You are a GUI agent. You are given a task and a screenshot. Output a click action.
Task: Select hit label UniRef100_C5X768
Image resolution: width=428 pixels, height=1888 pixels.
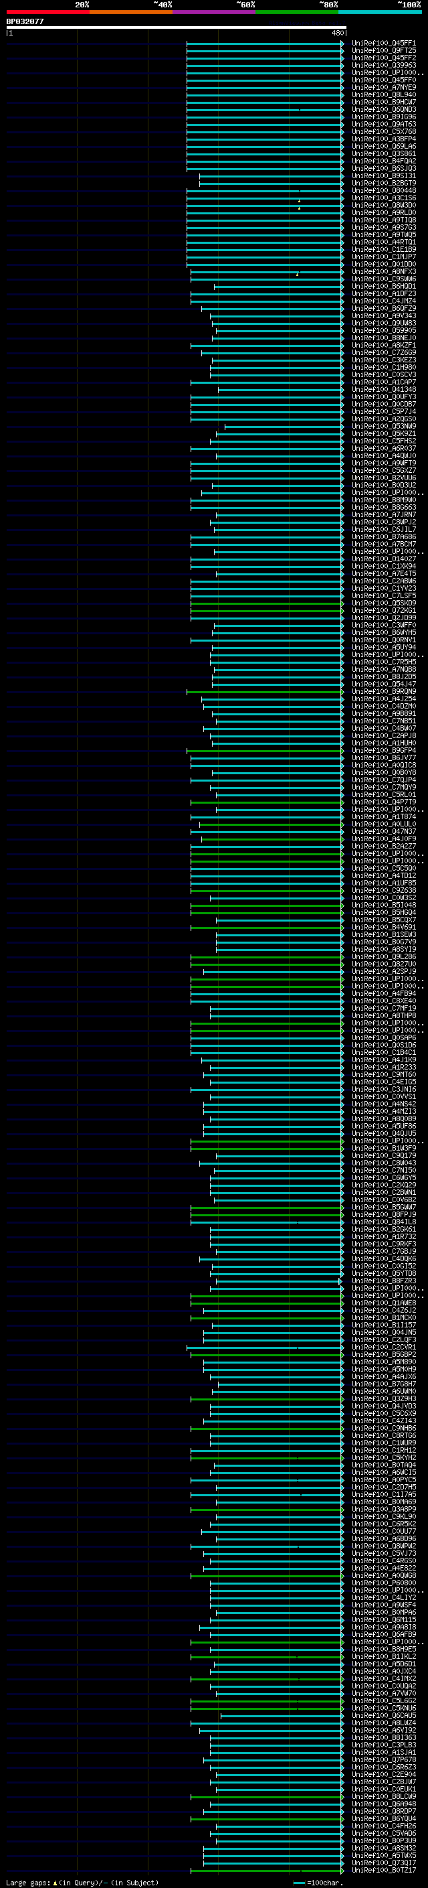point(383,131)
